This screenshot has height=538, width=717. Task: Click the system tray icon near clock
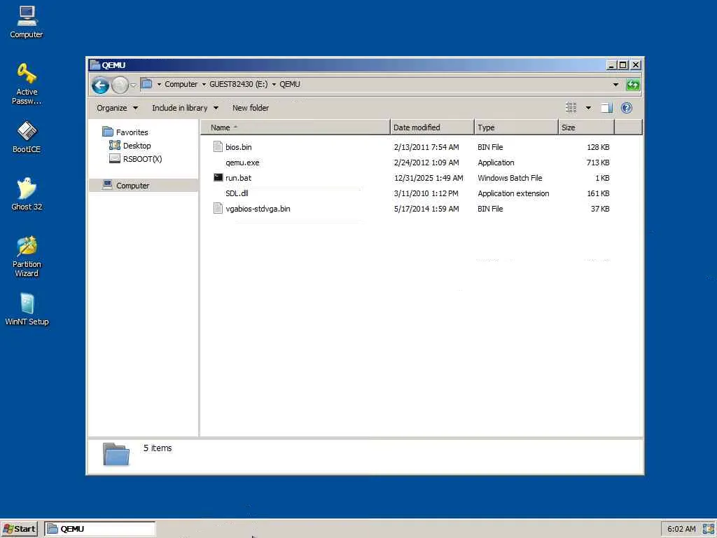[709, 529]
